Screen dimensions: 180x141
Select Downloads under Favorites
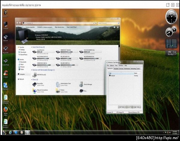22,52
